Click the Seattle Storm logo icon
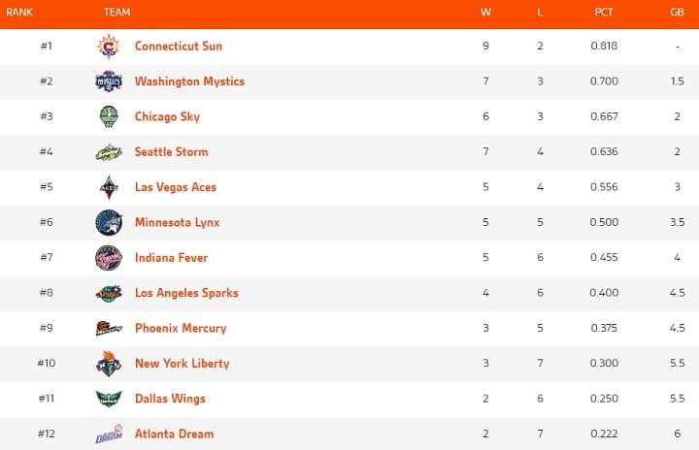This screenshot has height=450, width=699. point(109,152)
